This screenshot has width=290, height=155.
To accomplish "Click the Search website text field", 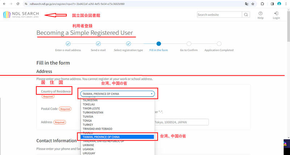I will (x=219, y=15).
